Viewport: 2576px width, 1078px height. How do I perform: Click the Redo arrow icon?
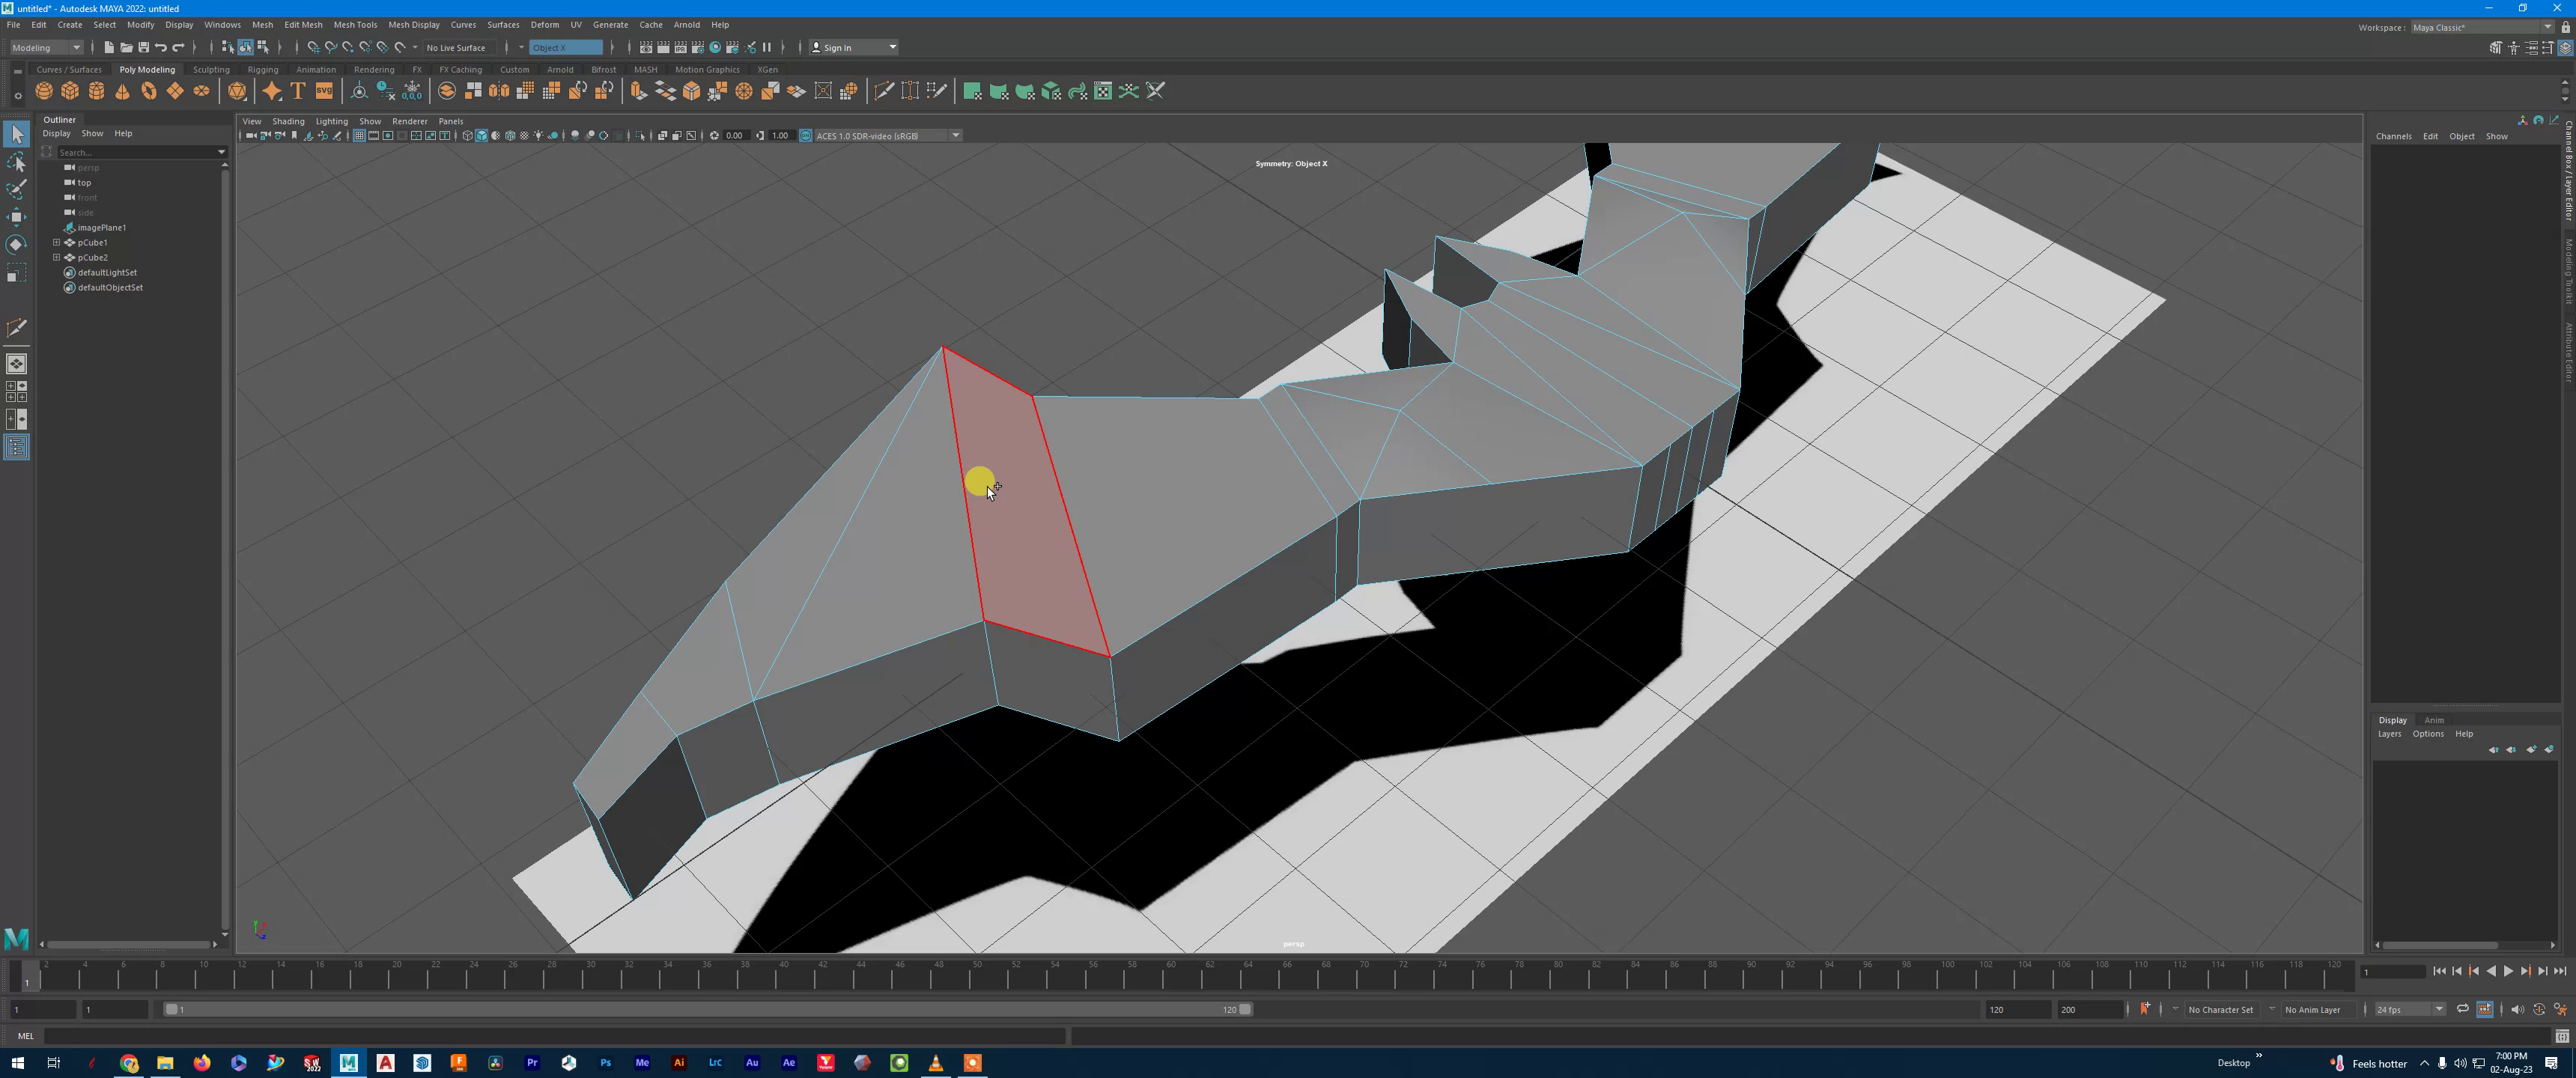tap(179, 47)
